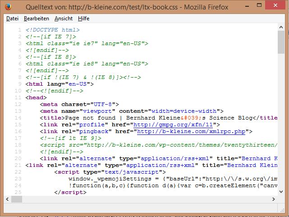Click line number 9

[20, 84]
